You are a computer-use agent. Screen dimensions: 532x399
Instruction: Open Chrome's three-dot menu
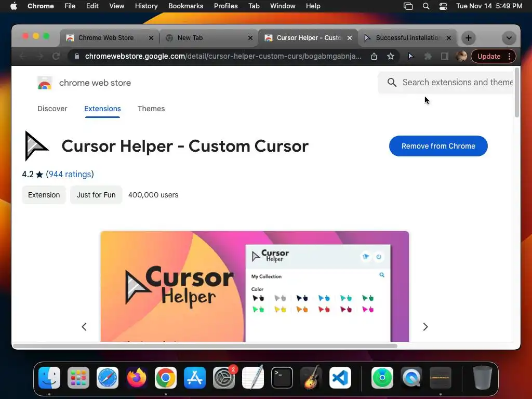click(x=509, y=56)
